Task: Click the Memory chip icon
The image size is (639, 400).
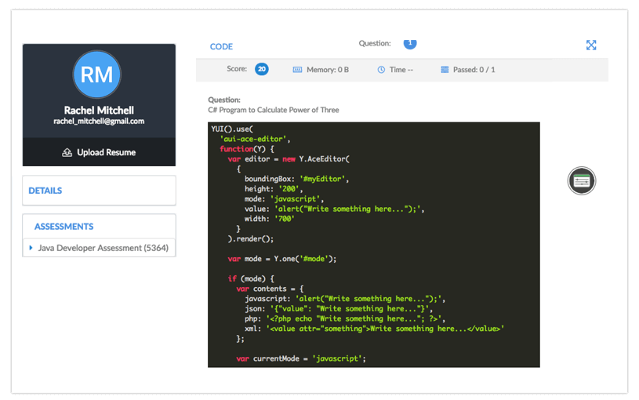Action: tap(297, 70)
